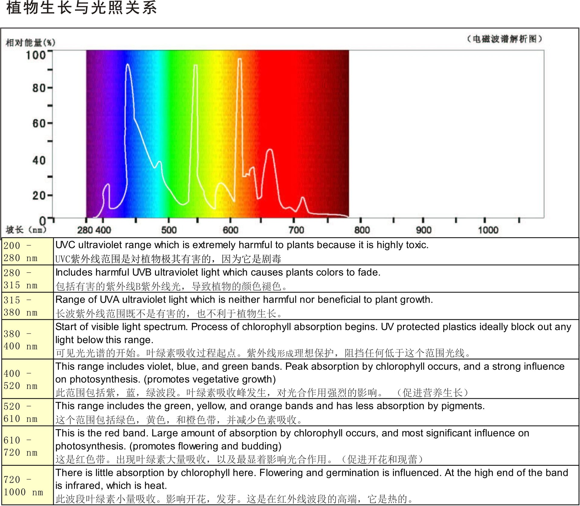Click the line 包括有害的紫外线B紫外线光
Image resolution: width=580 pixels, height=506 pixels.
click(x=171, y=286)
